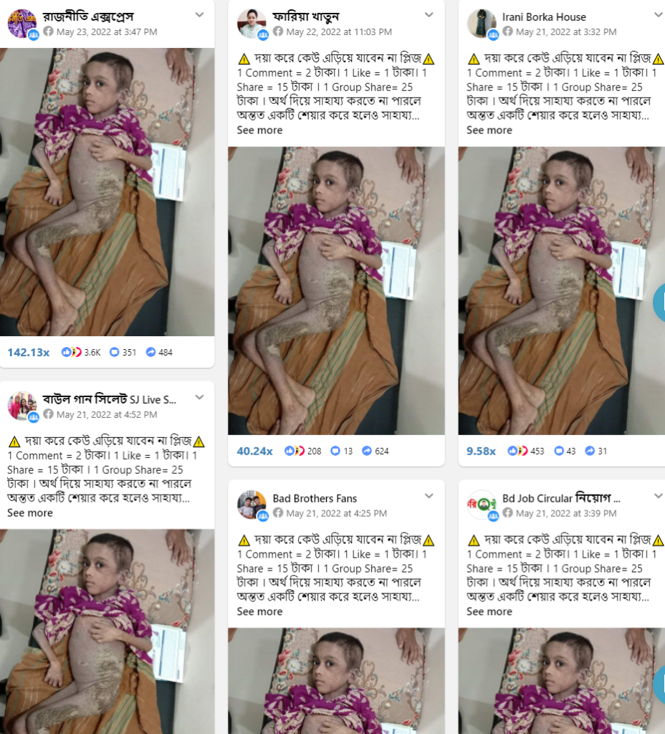Click the comment icon showing 351 comments
This screenshot has height=734, width=665.
pos(114,352)
